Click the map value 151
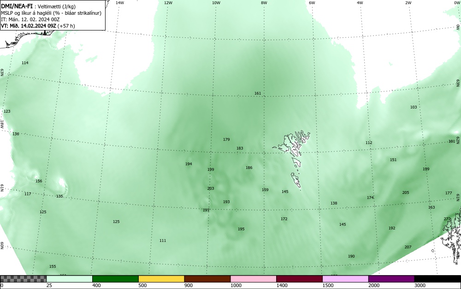The height and width of the screenshot is (289, 461). (x=393, y=160)
